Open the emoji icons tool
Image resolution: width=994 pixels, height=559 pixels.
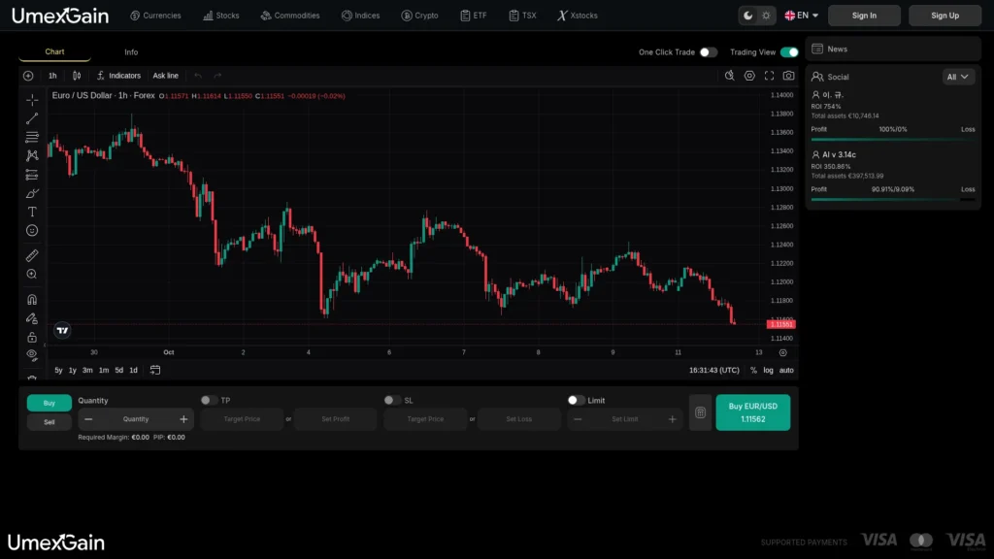[x=32, y=231]
